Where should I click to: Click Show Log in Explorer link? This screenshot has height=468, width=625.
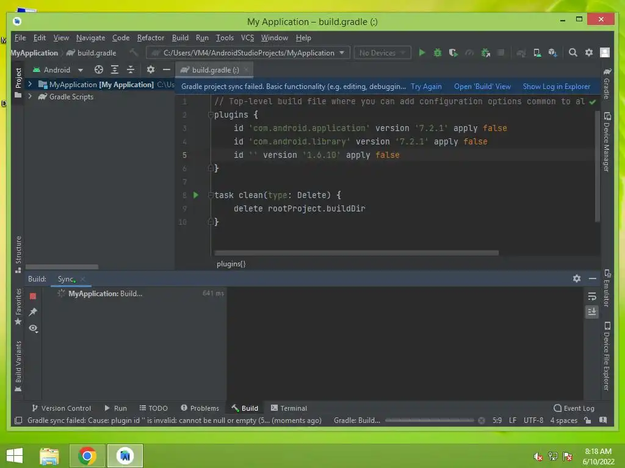tap(557, 87)
